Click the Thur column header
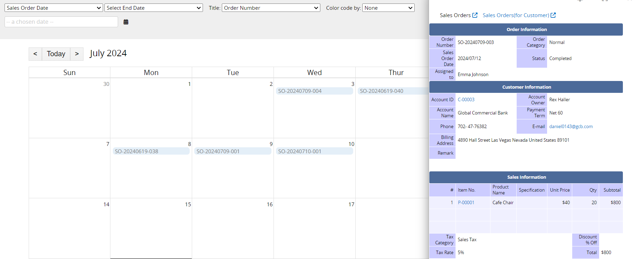Image resolution: width=633 pixels, height=259 pixels. click(396, 72)
